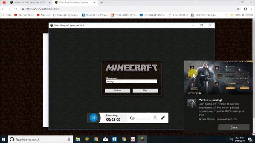
Task: Switch to Minecraft Titan Launcher tab
Action: point(30,2)
